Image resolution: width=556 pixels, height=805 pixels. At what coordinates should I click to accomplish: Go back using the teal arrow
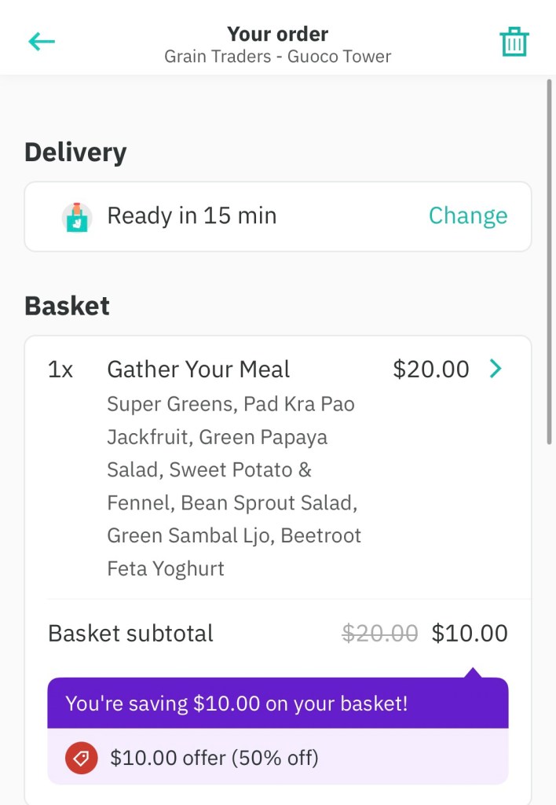click(x=42, y=42)
